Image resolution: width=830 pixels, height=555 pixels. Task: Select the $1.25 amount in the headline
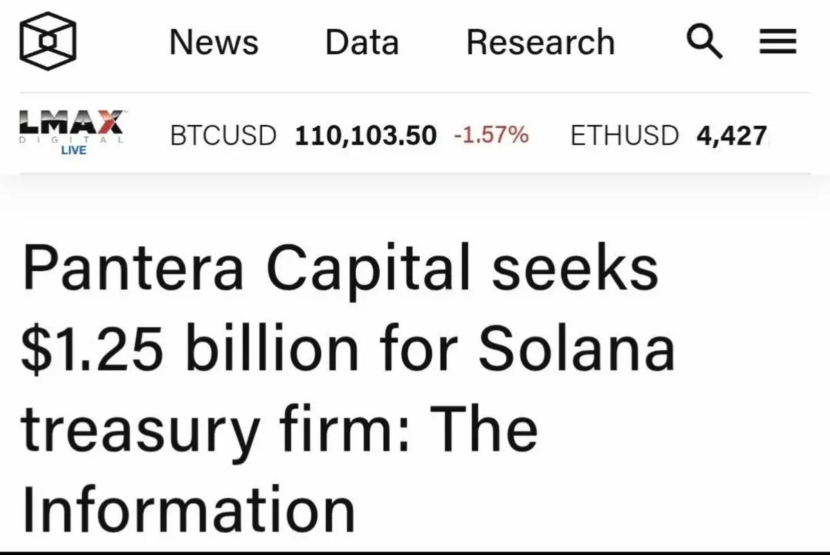(x=91, y=348)
